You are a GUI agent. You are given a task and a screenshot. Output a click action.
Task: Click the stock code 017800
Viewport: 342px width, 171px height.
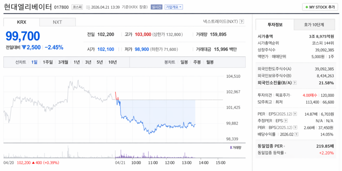pyautogui.click(x=62, y=7)
